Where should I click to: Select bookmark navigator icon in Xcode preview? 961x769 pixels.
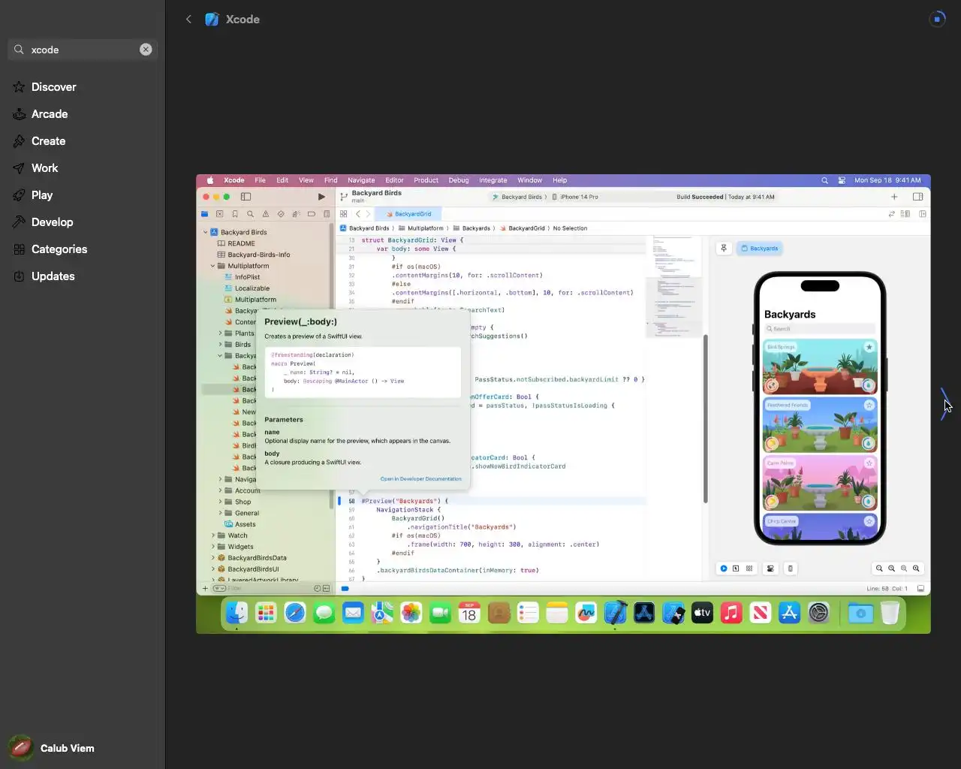(235, 214)
